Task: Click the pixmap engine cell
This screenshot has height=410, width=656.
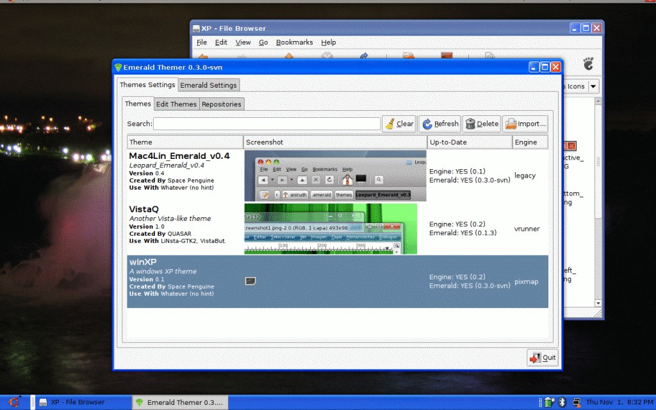Action: pos(527,282)
